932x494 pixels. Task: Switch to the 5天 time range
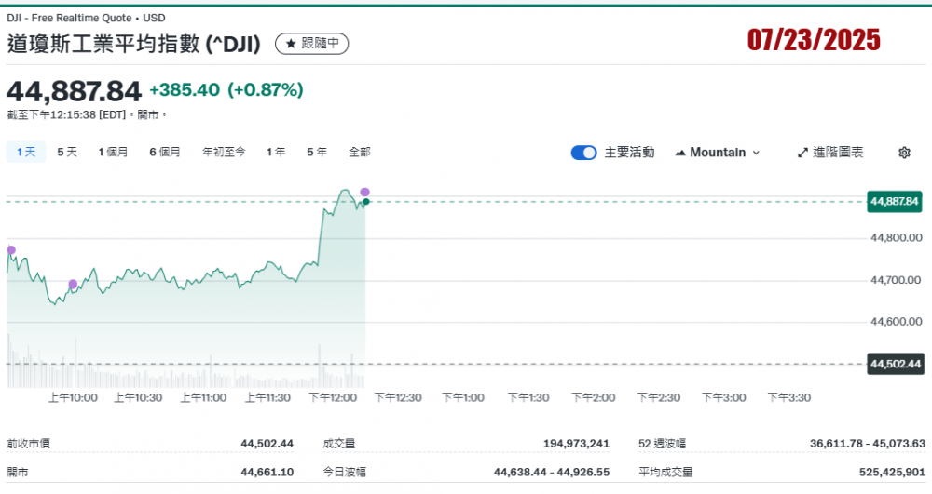pos(67,152)
